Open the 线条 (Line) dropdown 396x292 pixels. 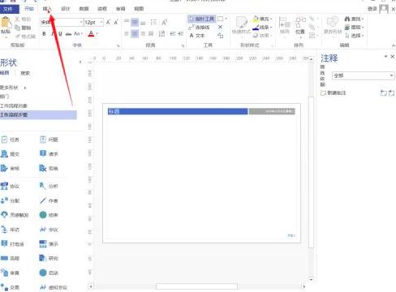263,28
